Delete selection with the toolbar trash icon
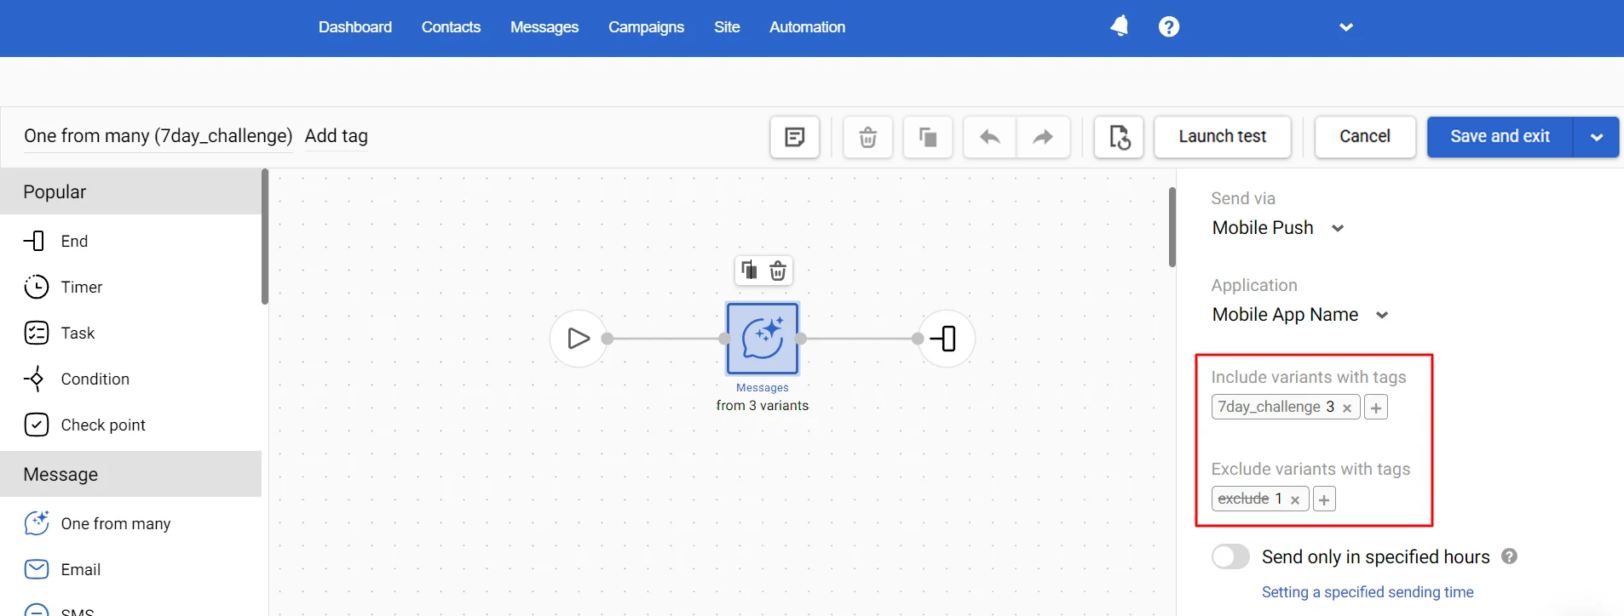Image resolution: width=1624 pixels, height=616 pixels. [868, 137]
